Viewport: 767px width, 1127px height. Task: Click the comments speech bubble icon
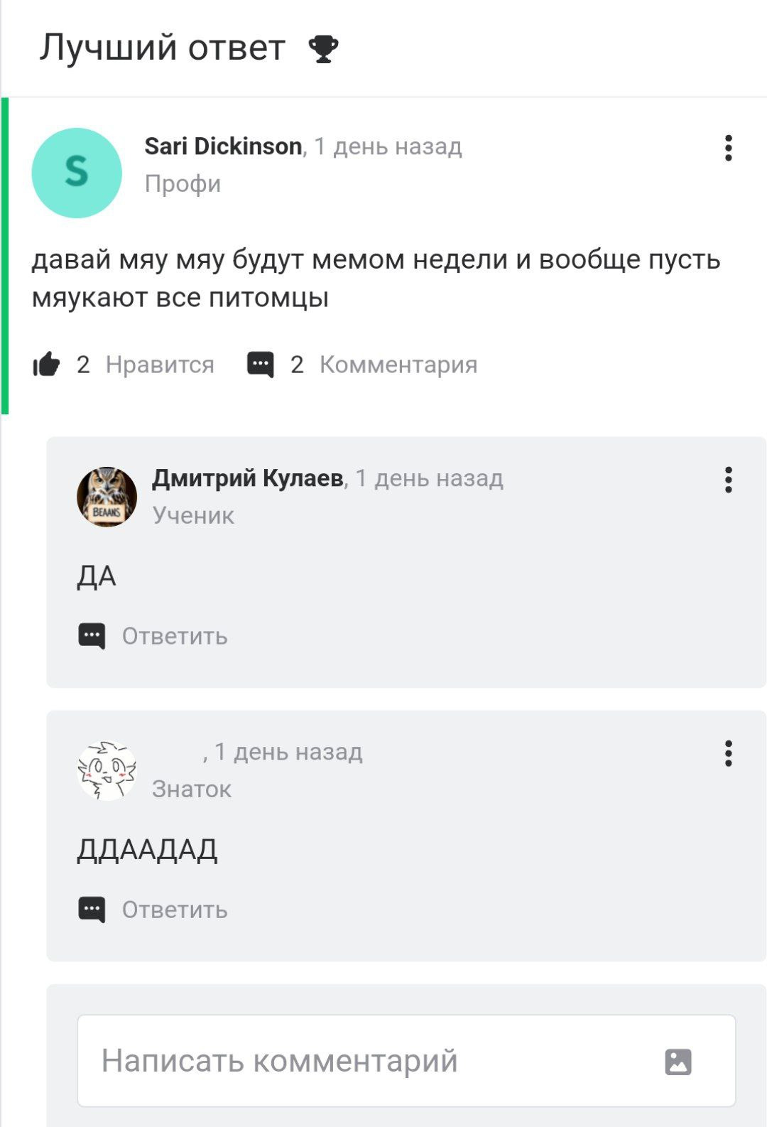tap(260, 365)
